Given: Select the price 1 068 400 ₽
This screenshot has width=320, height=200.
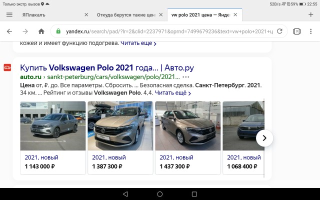Looking at the screenshot, I should click(x=242, y=166).
